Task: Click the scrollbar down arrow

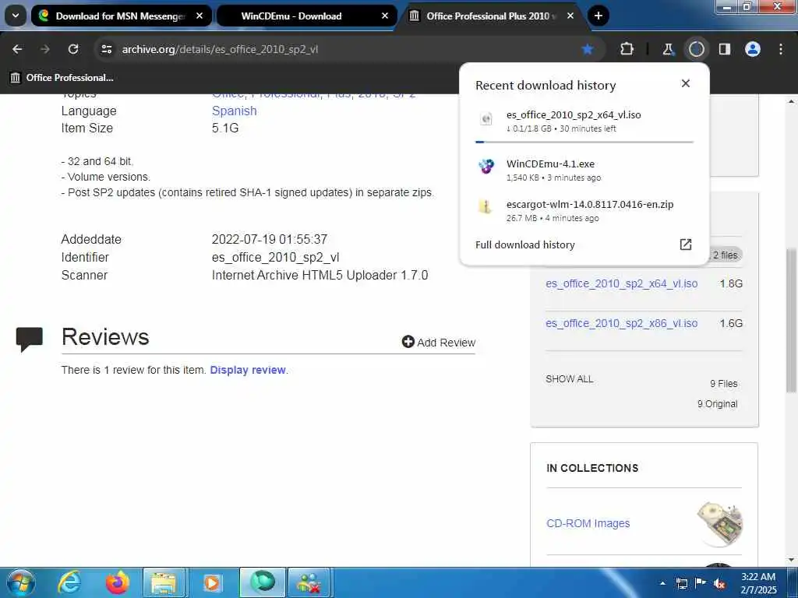Action: (791, 560)
